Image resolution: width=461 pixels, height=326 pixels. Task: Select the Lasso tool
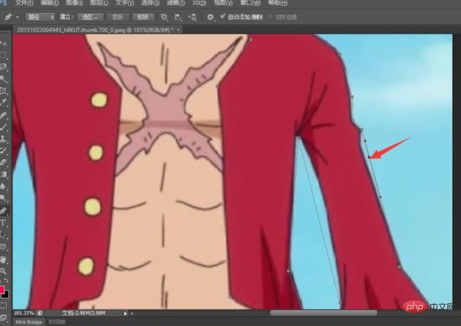coord(4,67)
